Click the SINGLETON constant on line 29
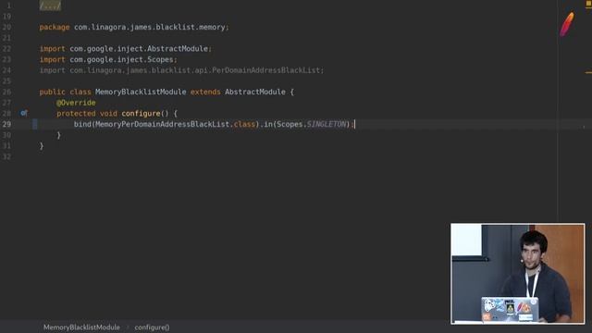The image size is (592, 333). pyautogui.click(x=327, y=124)
